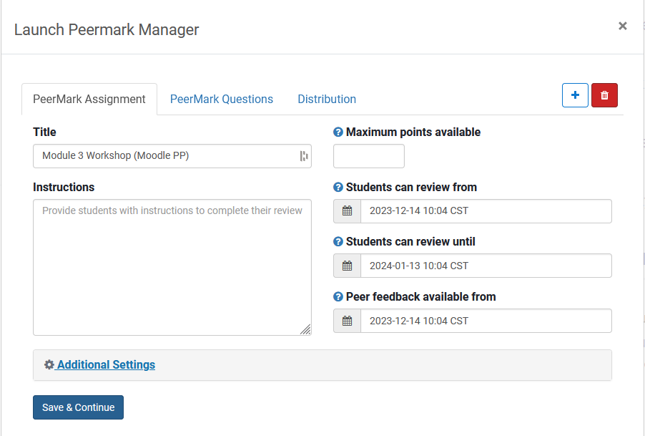
Task: Delete PeerMark assignment with red trash icon
Action: click(x=604, y=95)
